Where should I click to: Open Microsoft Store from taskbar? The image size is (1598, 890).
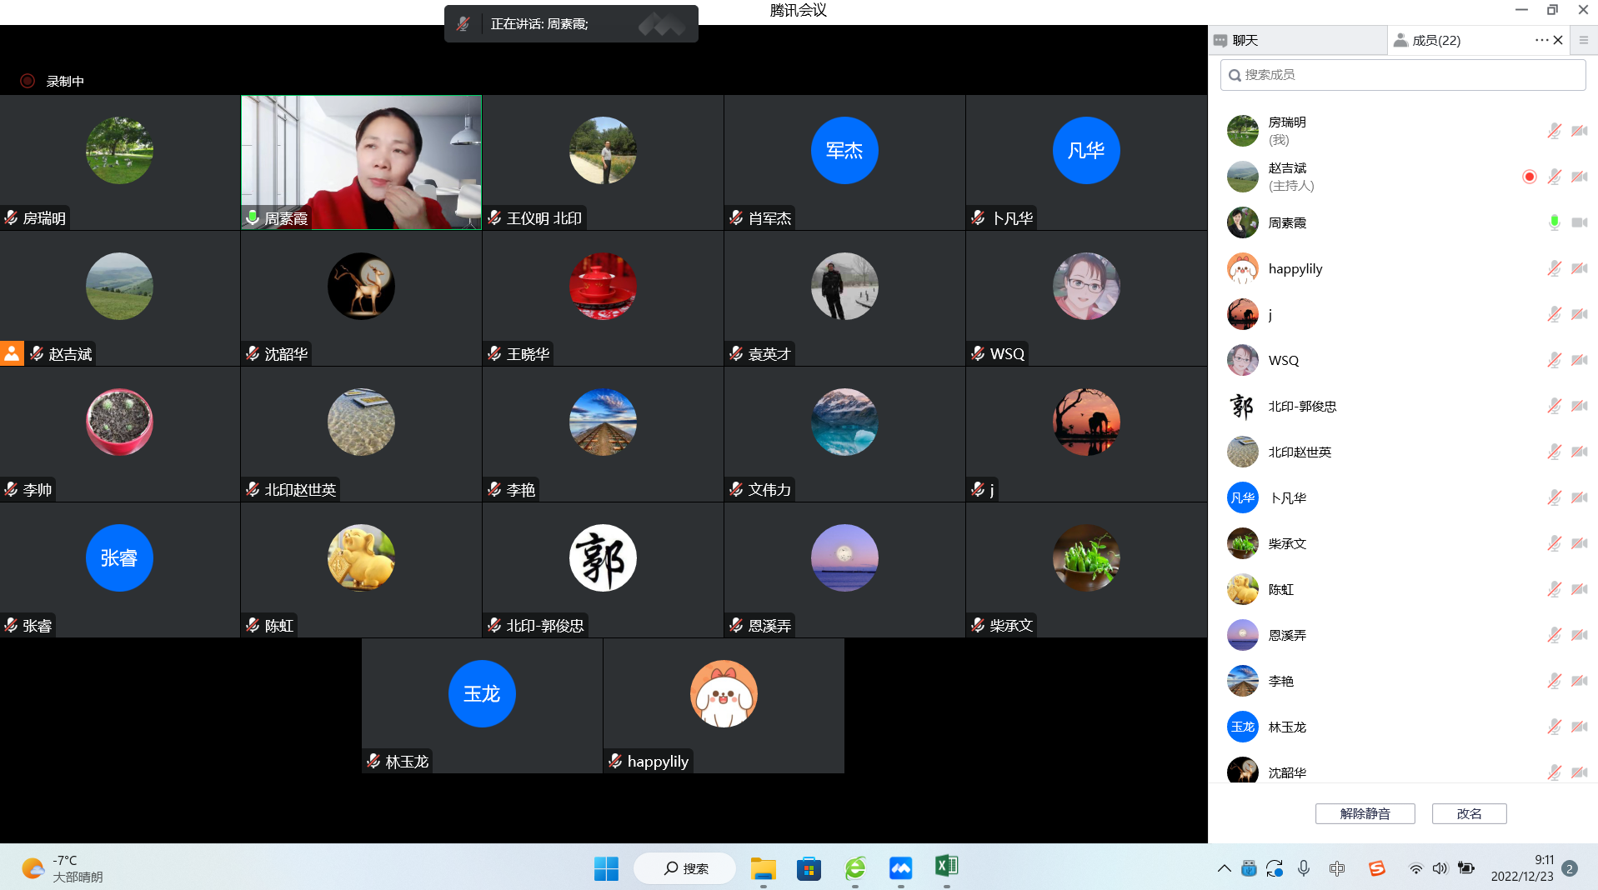[x=809, y=868]
